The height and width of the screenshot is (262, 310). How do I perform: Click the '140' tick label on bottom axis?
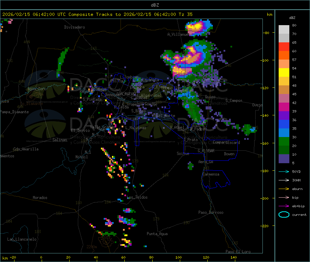tap(234, 257)
